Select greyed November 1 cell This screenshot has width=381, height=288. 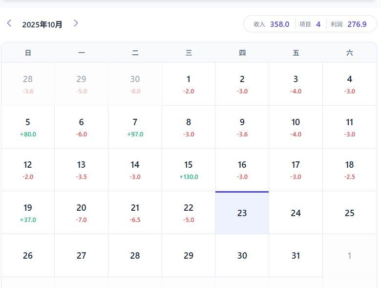coord(350,255)
